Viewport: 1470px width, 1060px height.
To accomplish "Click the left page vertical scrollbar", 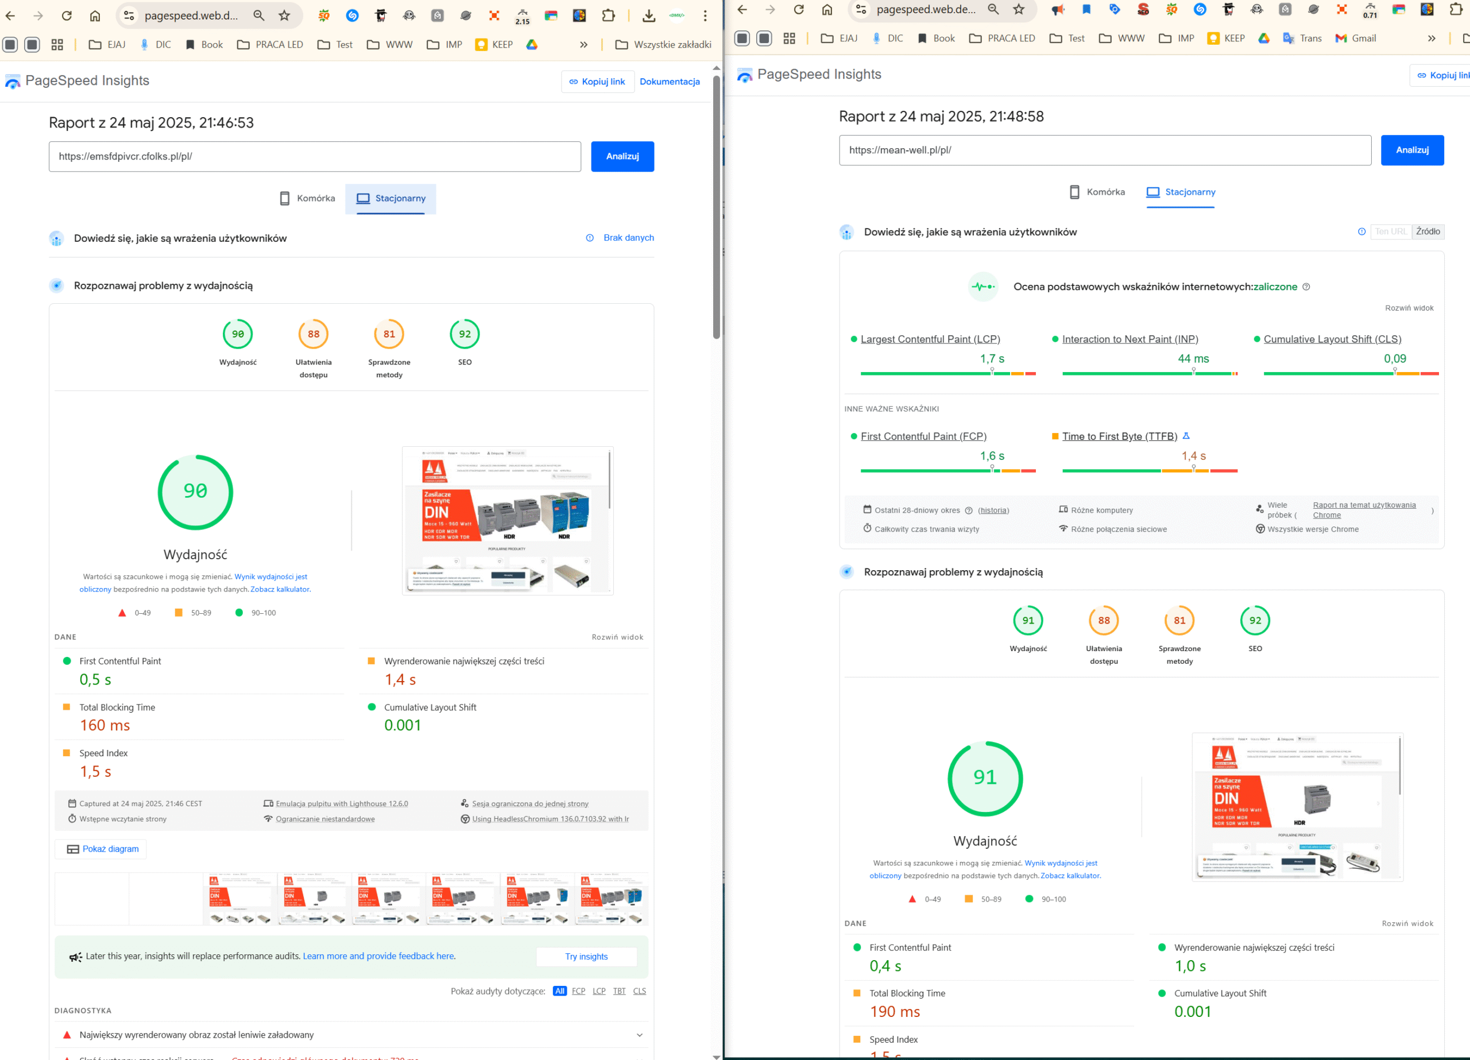I will tap(716, 207).
